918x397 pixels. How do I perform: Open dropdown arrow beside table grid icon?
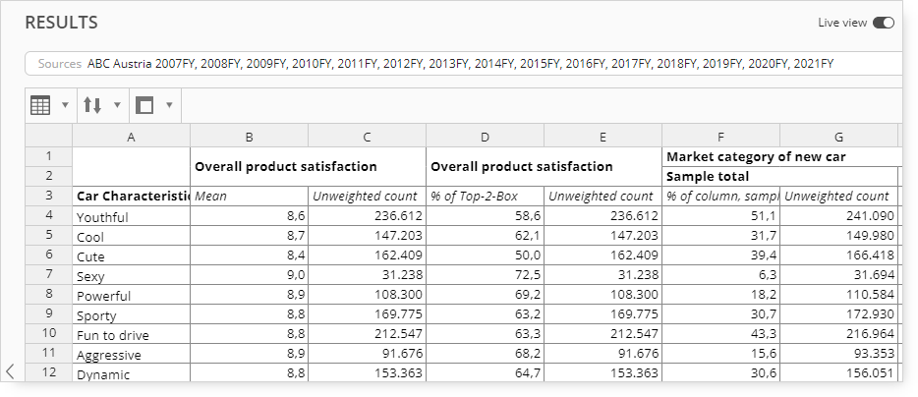pyautogui.click(x=65, y=105)
